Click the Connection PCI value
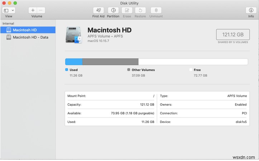 point(244,113)
